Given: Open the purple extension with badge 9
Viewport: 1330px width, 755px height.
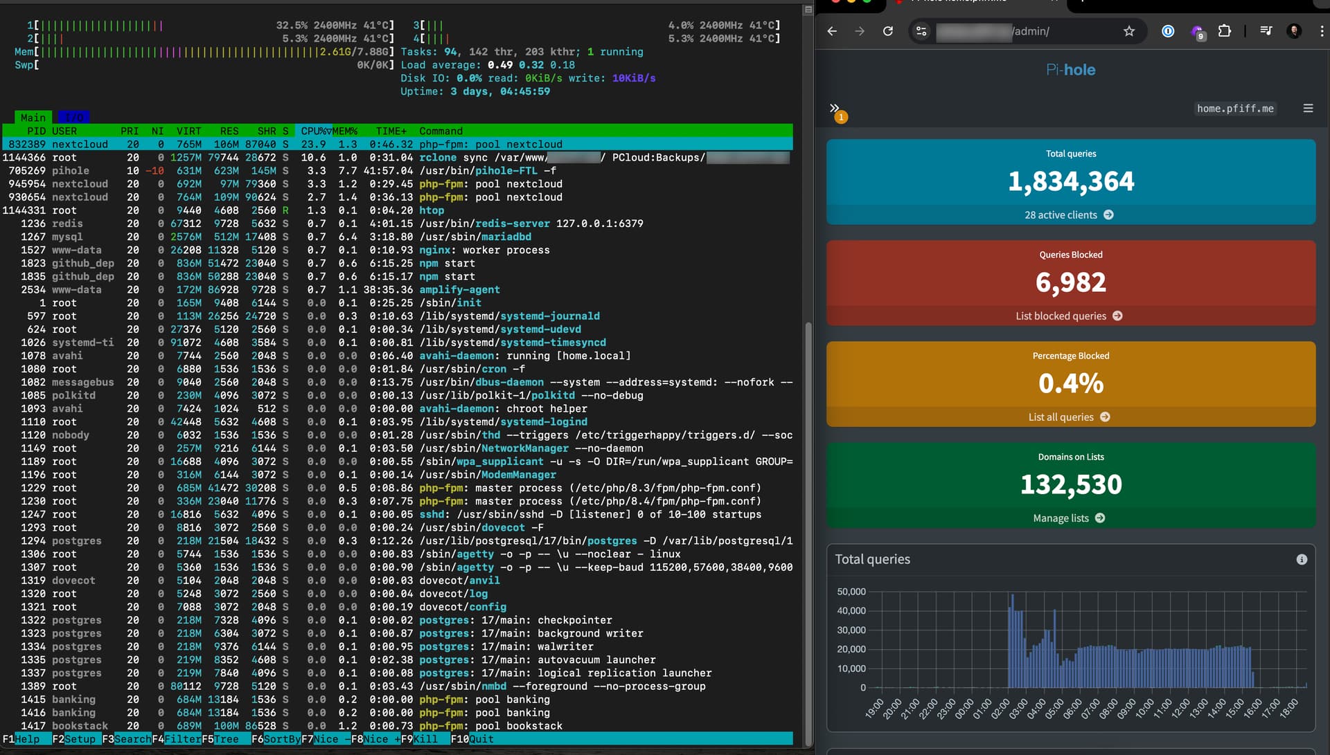Looking at the screenshot, I should 1197,32.
